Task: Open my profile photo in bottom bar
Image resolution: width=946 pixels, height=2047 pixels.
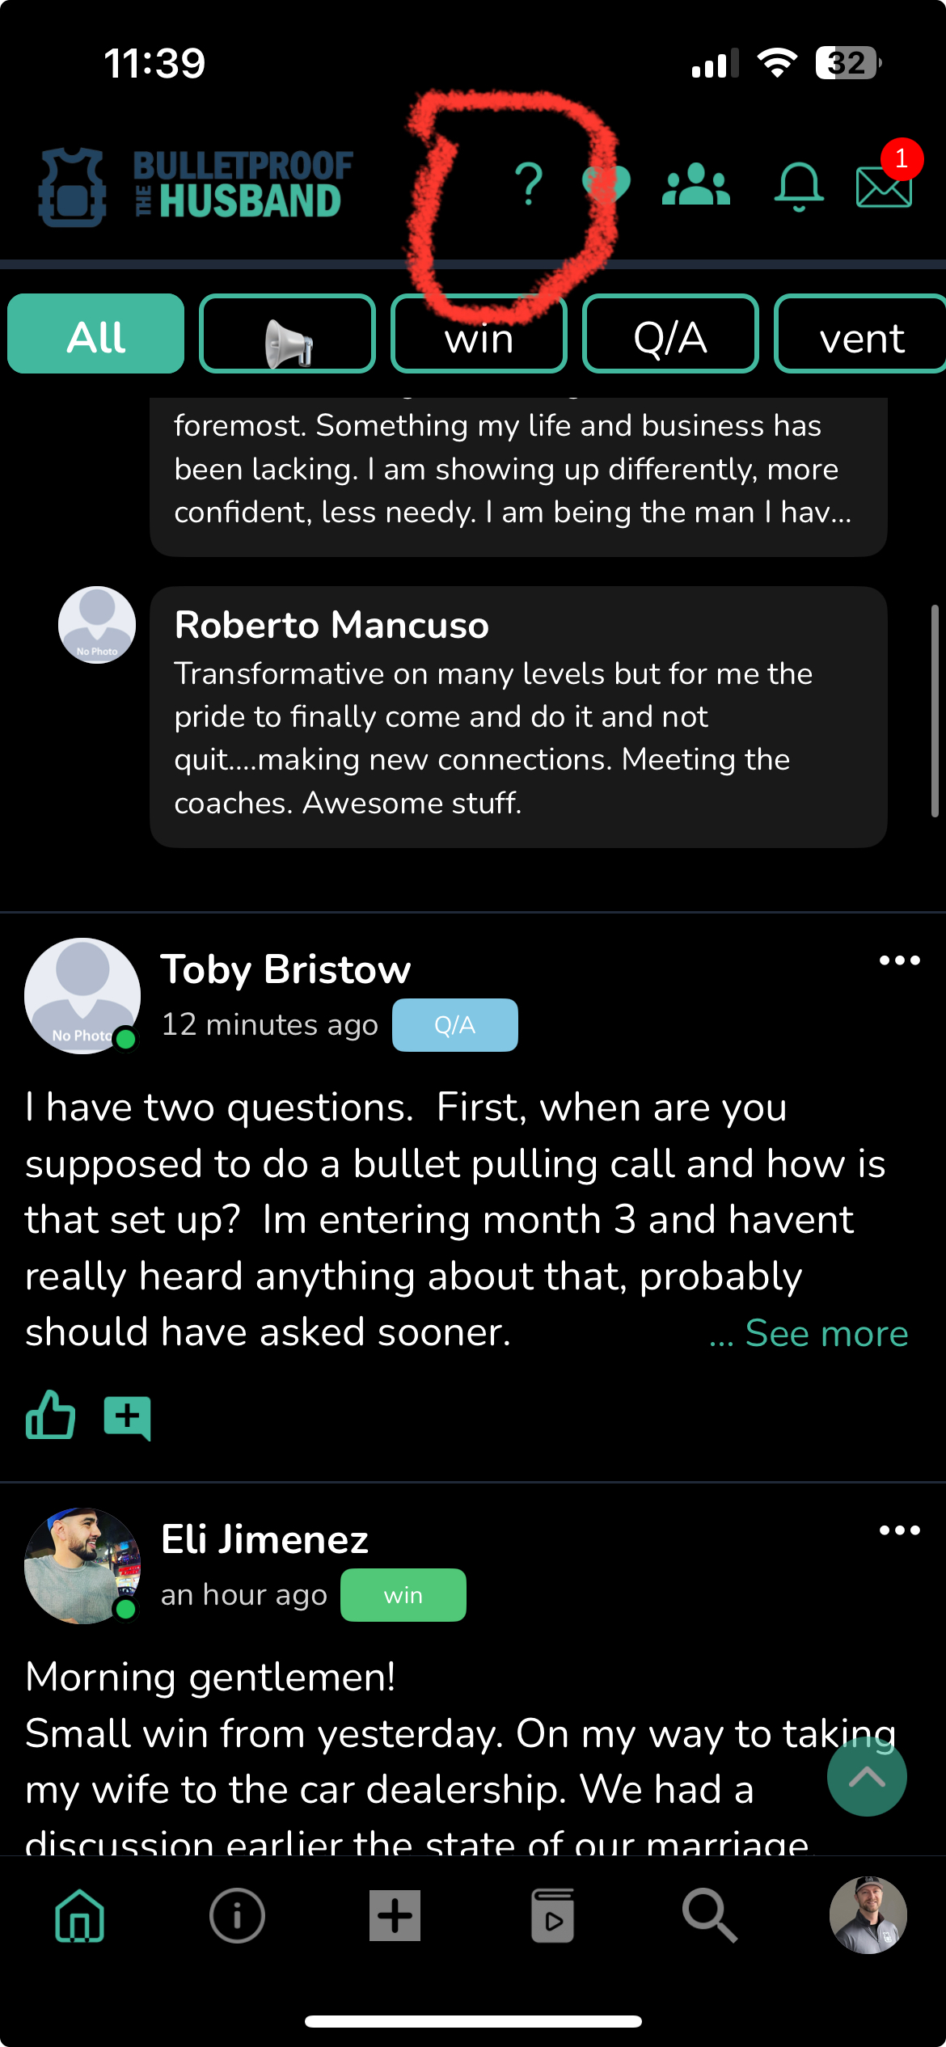Action: [868, 1915]
